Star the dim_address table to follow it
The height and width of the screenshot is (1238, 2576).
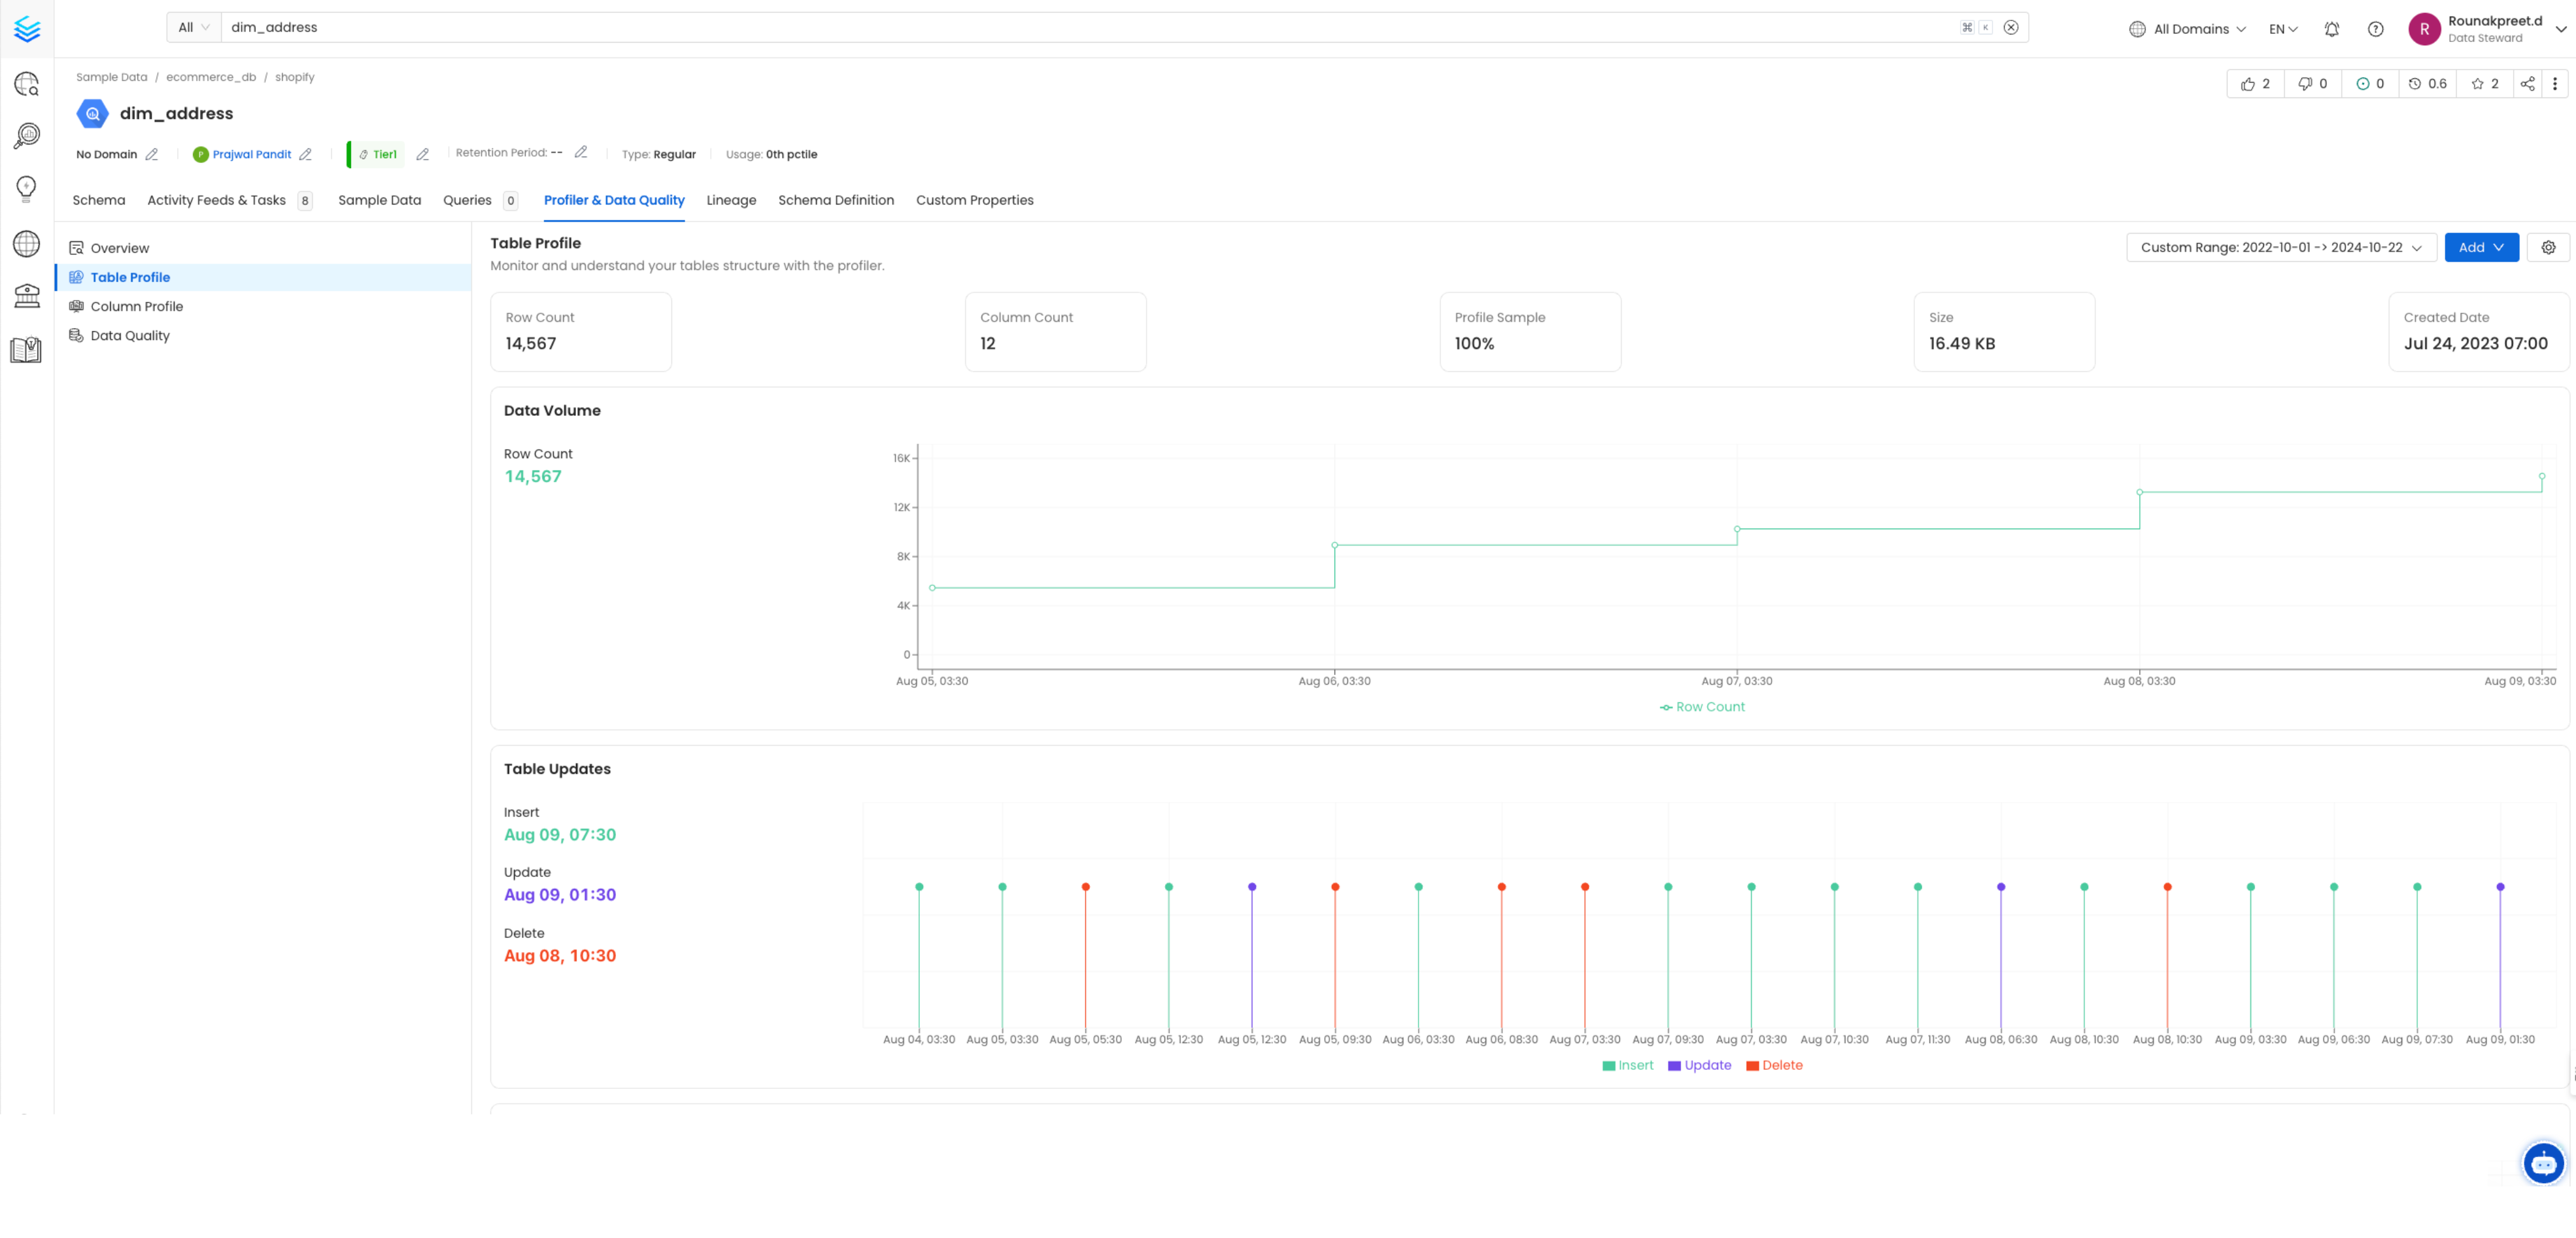[2477, 83]
